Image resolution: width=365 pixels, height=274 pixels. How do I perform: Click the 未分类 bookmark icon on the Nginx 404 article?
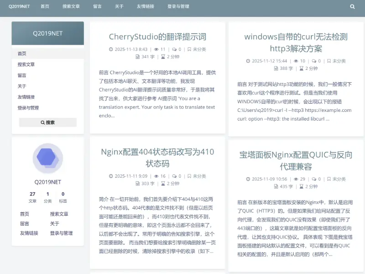(x=189, y=177)
